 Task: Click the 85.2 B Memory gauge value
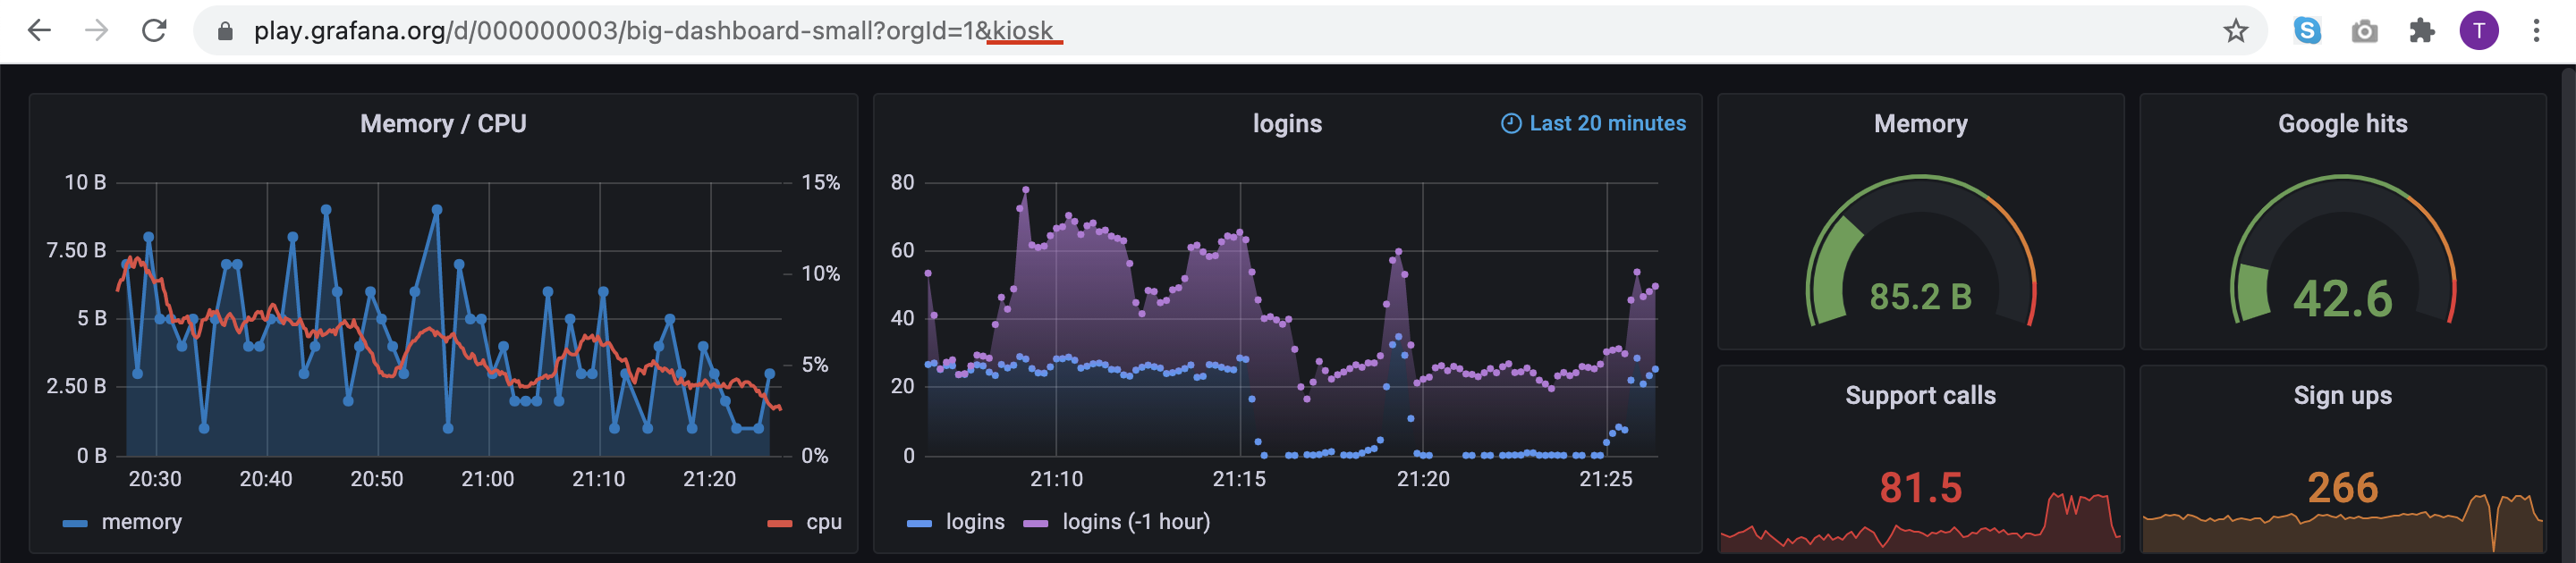tap(1920, 297)
